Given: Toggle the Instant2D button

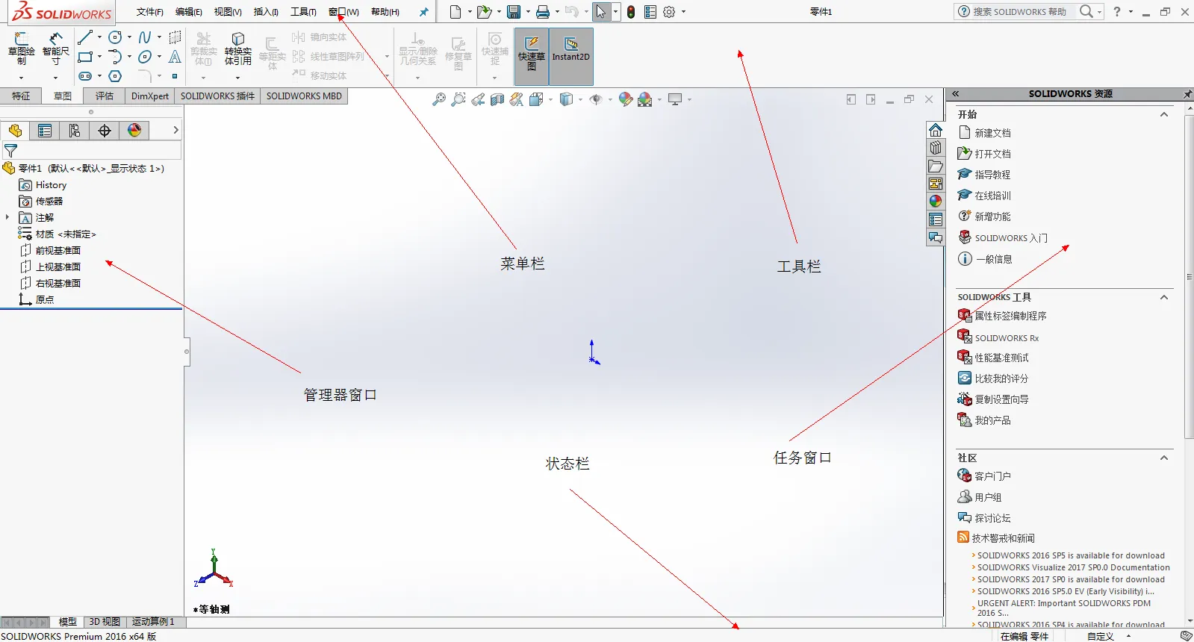Looking at the screenshot, I should point(571,56).
